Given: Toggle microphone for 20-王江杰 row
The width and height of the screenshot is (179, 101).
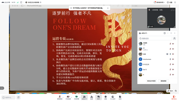Looking at the screenshot, I should click(170, 64).
